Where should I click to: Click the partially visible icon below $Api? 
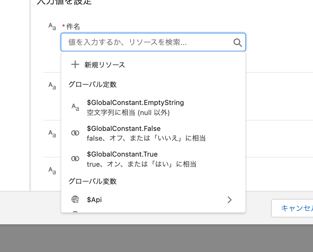(75, 213)
